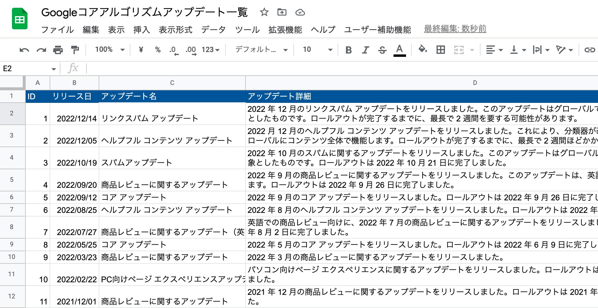Open the 拡張機能 menu

point(285,30)
